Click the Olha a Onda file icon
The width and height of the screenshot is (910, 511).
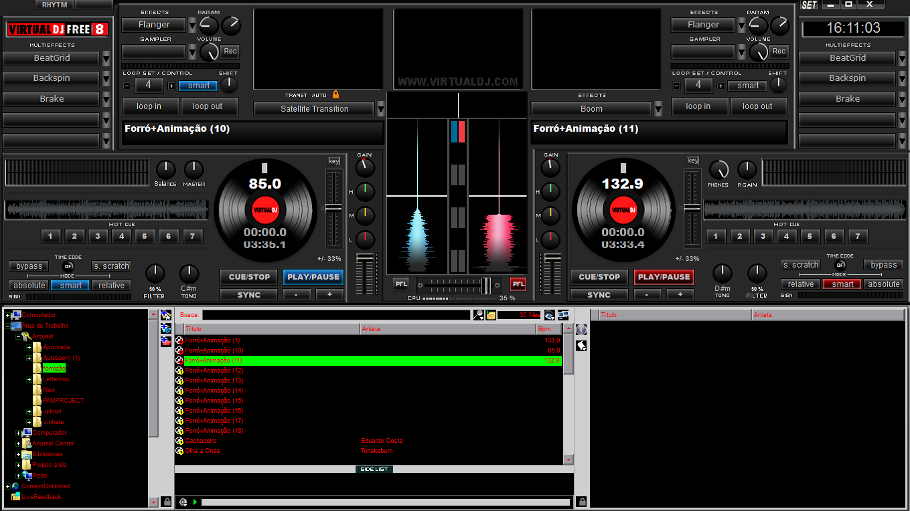(179, 451)
